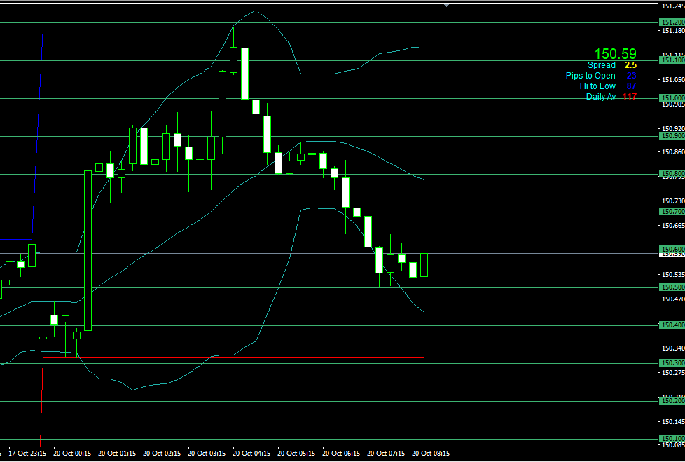Click the 20 Oct 01:15 time label
685x462 pixels.
pyautogui.click(x=118, y=453)
